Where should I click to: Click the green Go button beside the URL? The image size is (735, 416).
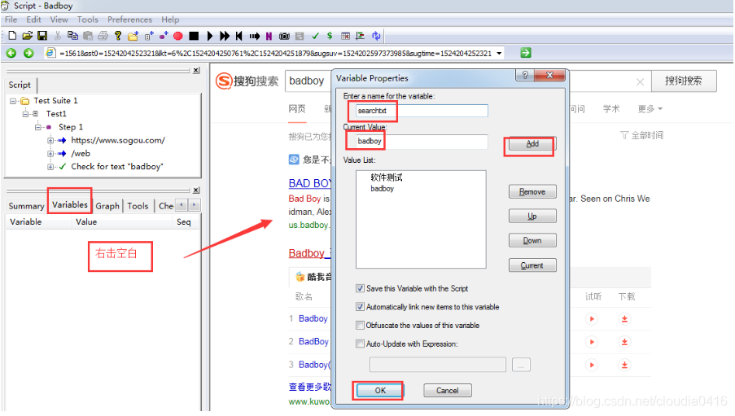point(526,53)
